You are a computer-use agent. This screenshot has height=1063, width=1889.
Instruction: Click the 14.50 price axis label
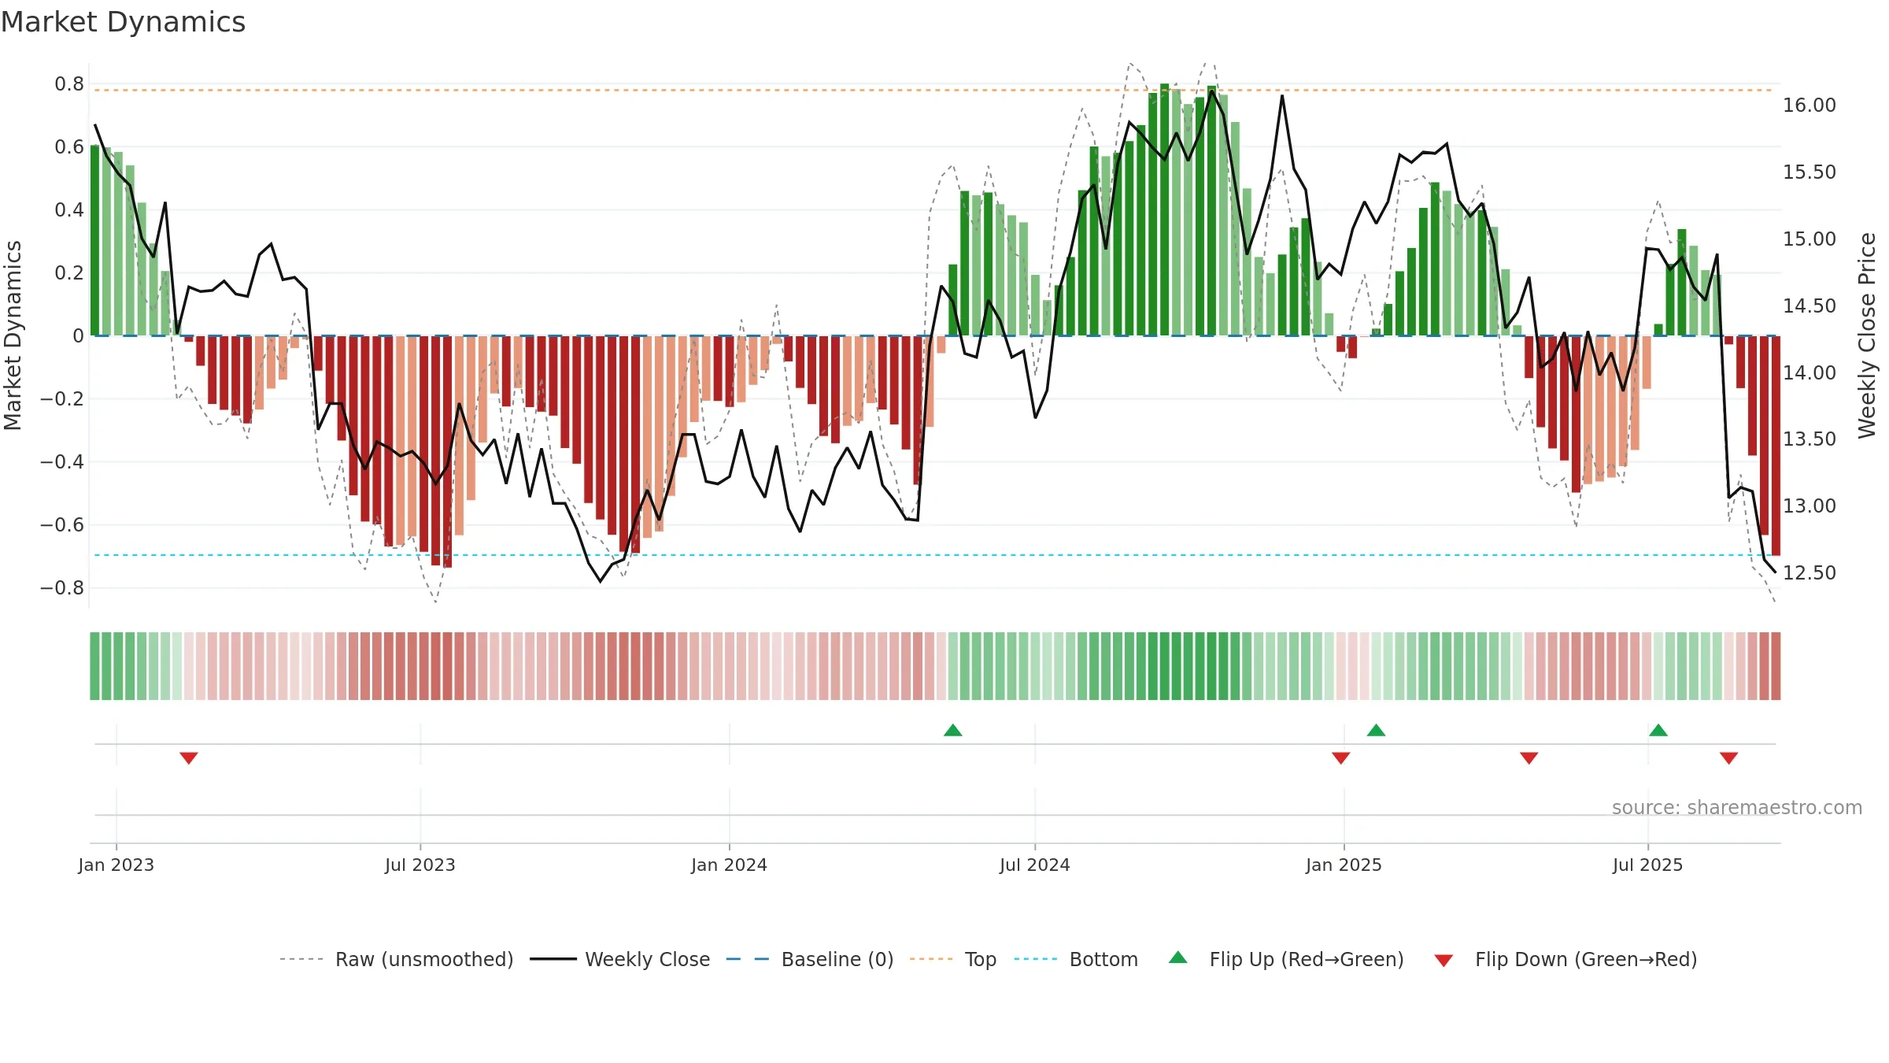point(1810,306)
